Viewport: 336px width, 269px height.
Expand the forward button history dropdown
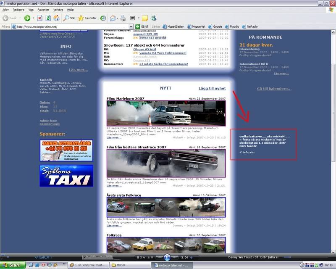pos(33,18)
